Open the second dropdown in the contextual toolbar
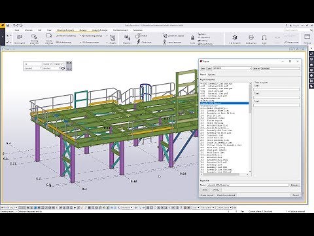Screen dimensions: 314x236 click(51, 68)
